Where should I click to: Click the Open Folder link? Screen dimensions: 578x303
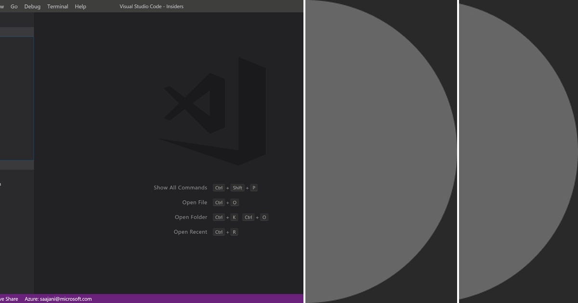191,217
